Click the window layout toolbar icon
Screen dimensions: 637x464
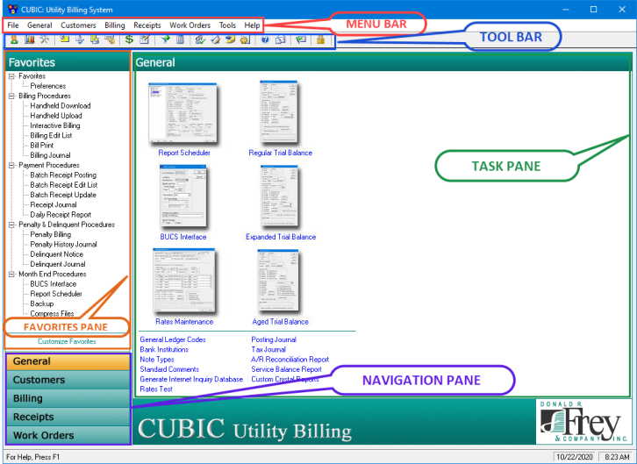click(x=280, y=39)
